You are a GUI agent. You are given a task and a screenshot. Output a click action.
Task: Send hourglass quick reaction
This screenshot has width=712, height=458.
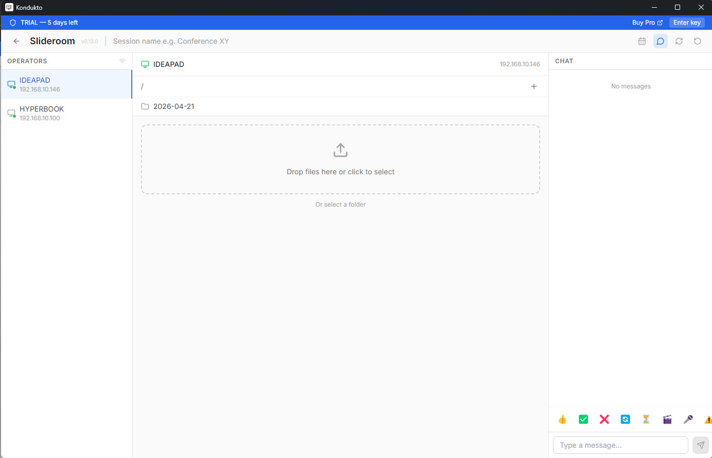click(646, 419)
